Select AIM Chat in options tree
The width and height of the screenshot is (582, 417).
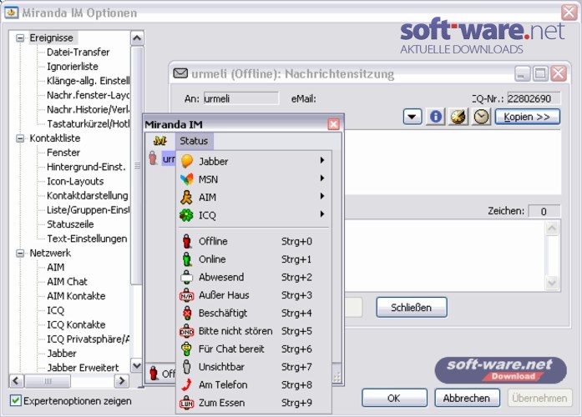pyautogui.click(x=67, y=282)
